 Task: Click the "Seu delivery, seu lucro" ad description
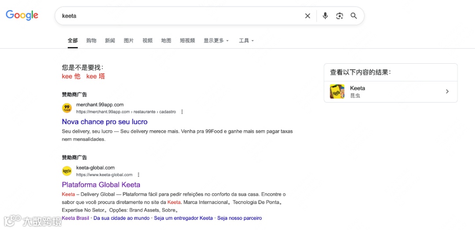click(177, 135)
